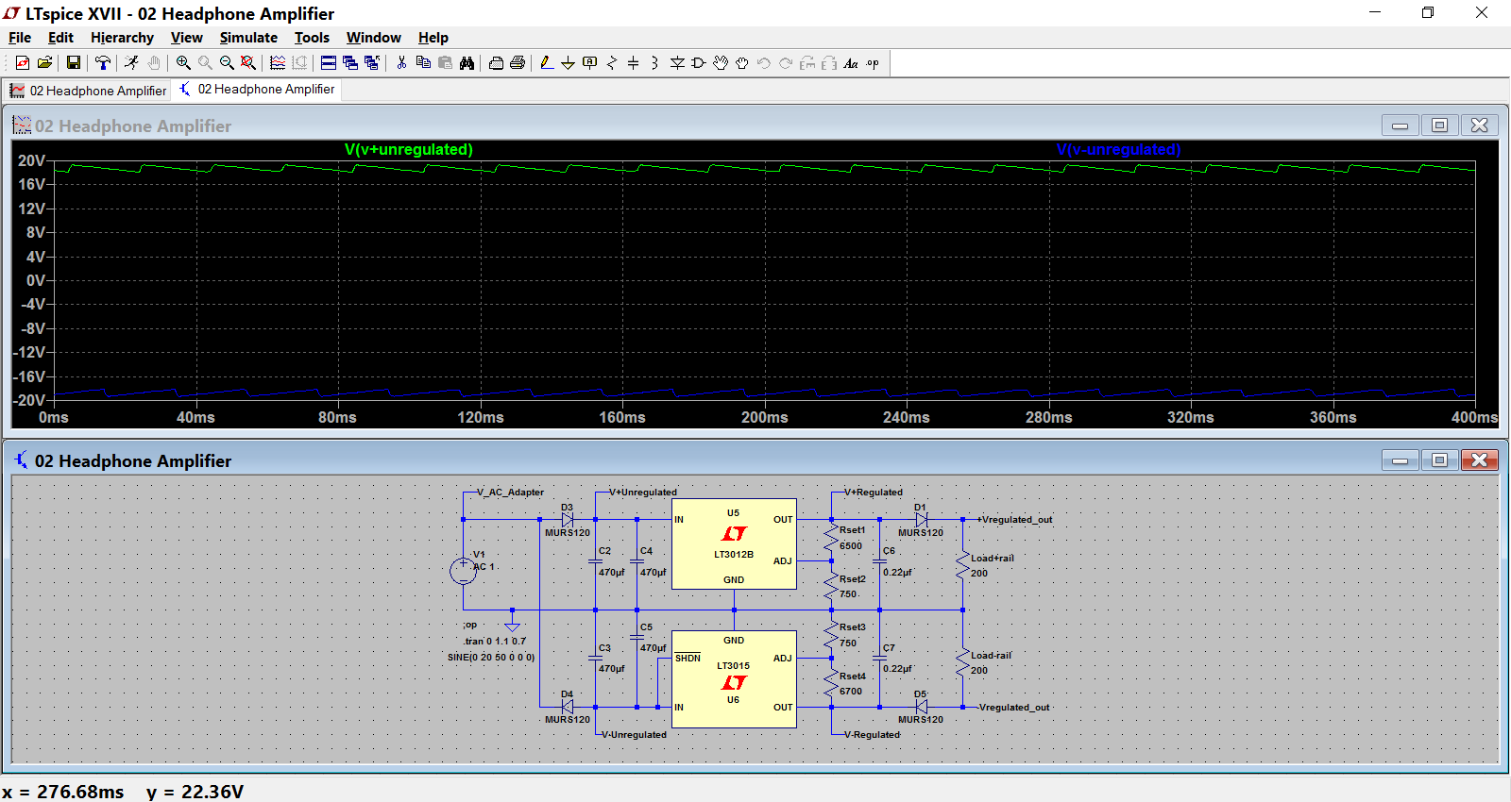The height and width of the screenshot is (802, 1511).
Task: Select the Place Ground symbol tool
Action: (x=568, y=63)
